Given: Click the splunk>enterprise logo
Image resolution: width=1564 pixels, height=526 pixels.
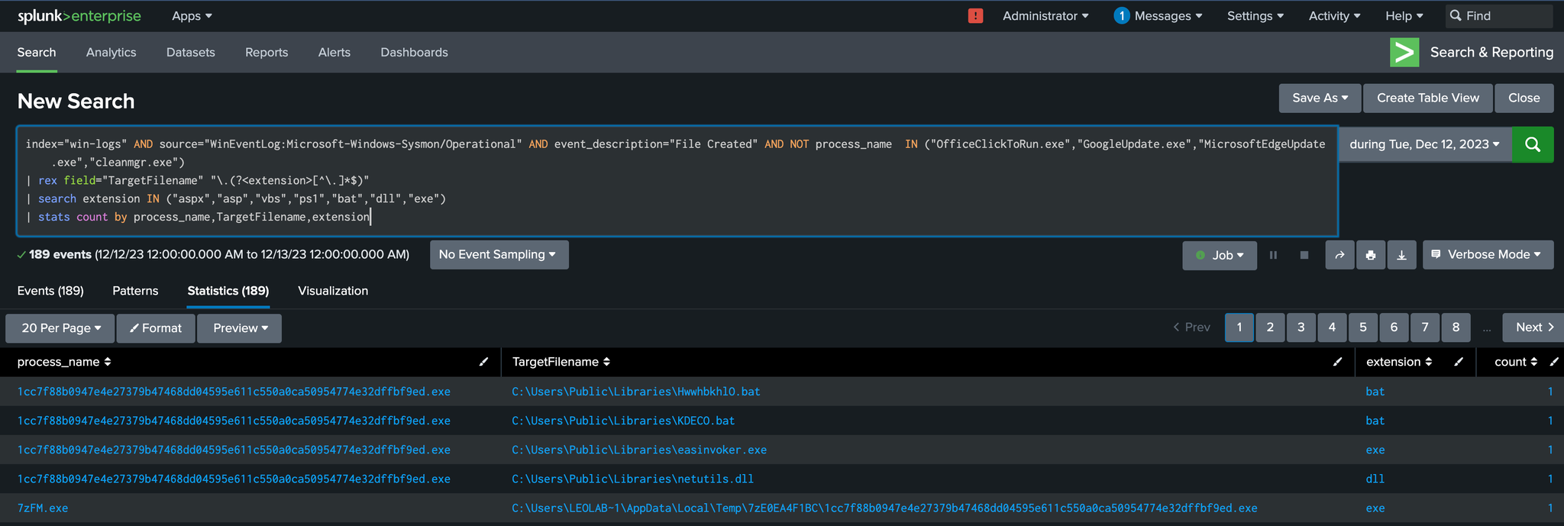Looking at the screenshot, I should (x=79, y=16).
